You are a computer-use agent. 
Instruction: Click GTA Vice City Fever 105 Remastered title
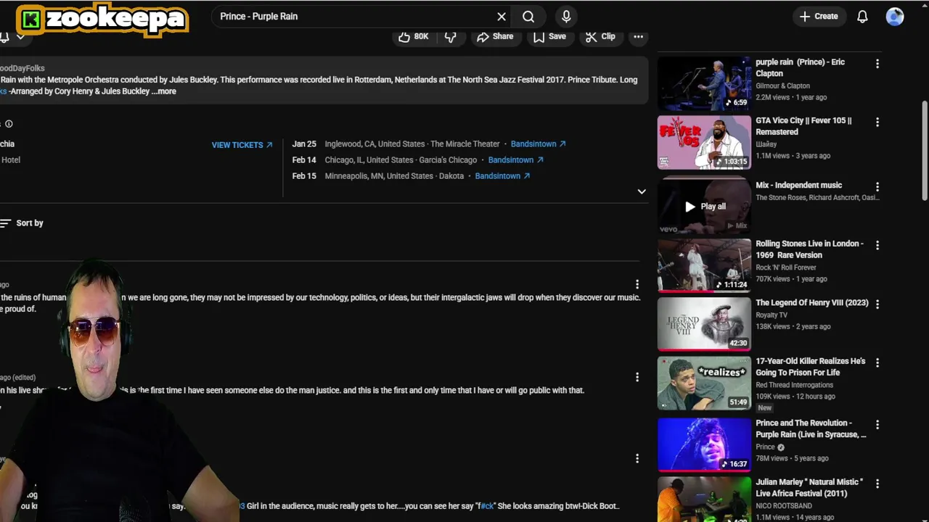coord(803,126)
